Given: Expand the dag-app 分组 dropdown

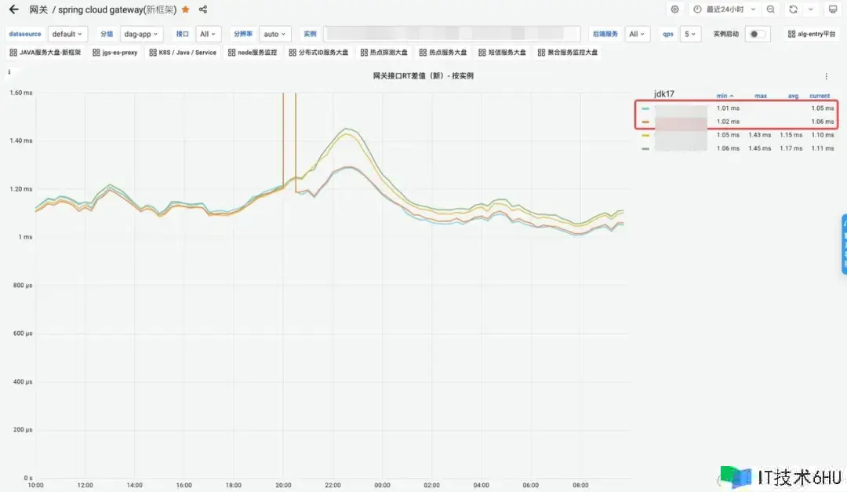Looking at the screenshot, I should pos(141,34).
